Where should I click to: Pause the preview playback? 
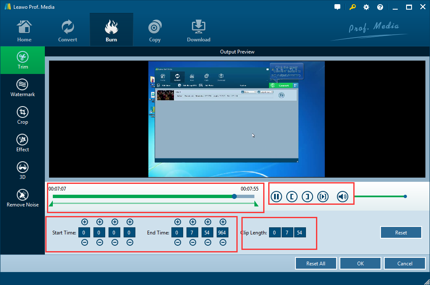(277, 197)
